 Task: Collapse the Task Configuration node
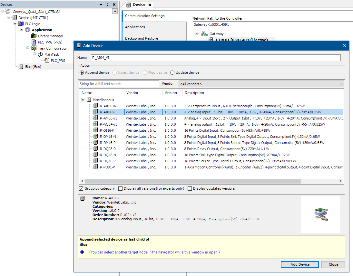(x=28, y=48)
